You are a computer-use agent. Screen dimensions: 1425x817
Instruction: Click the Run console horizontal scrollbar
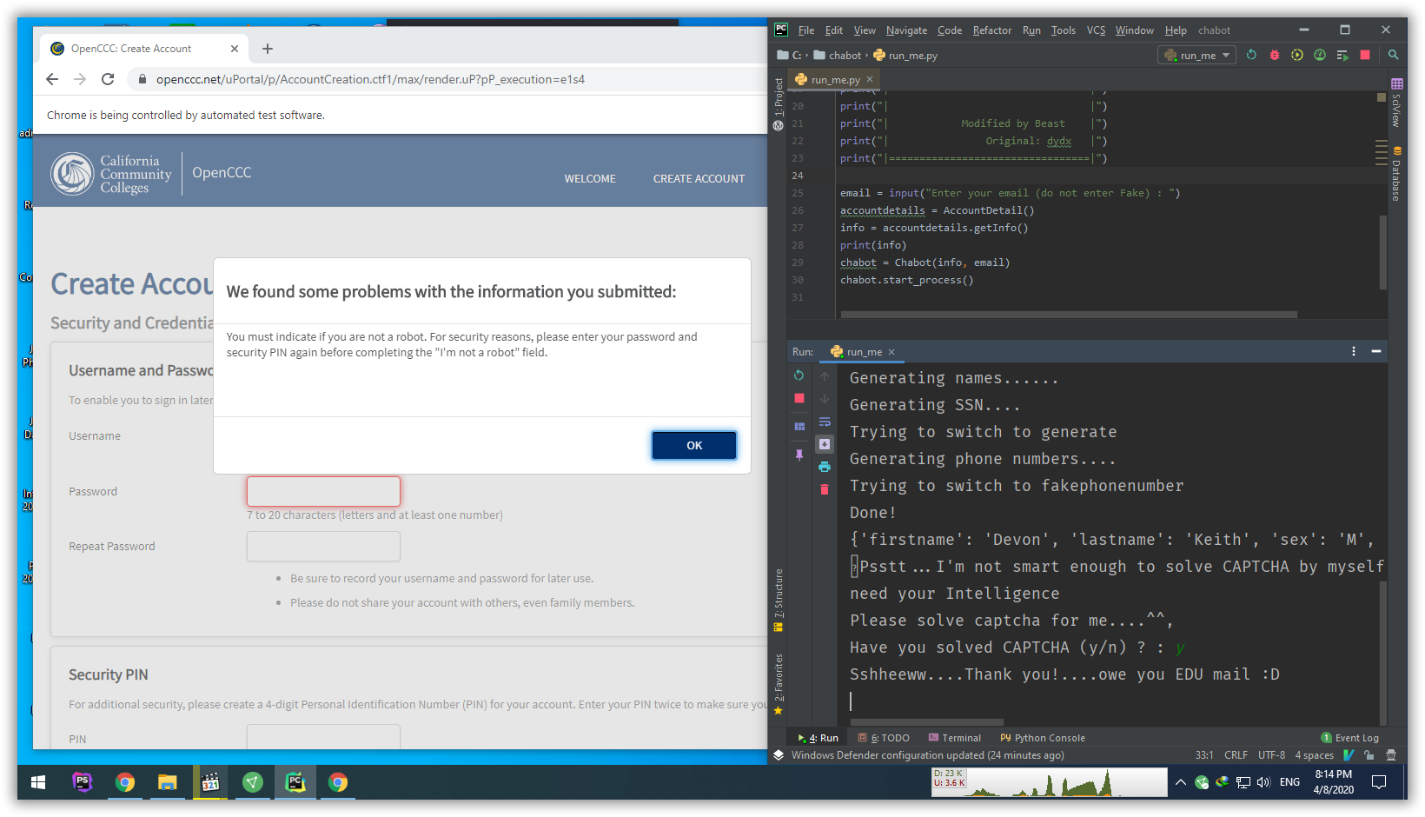pos(927,722)
